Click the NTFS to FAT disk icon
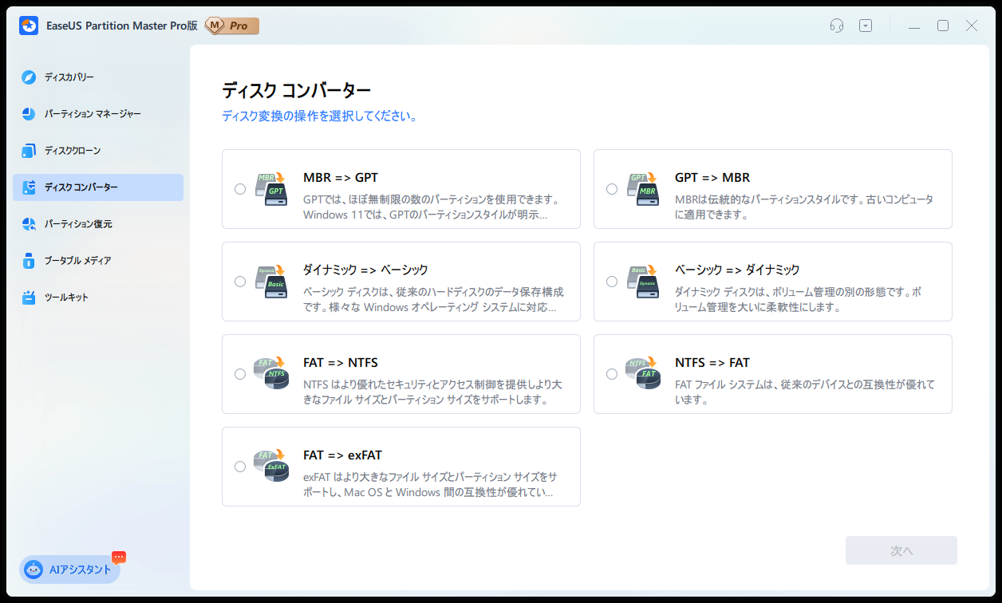Viewport: 1002px width, 603px height. pyautogui.click(x=642, y=374)
